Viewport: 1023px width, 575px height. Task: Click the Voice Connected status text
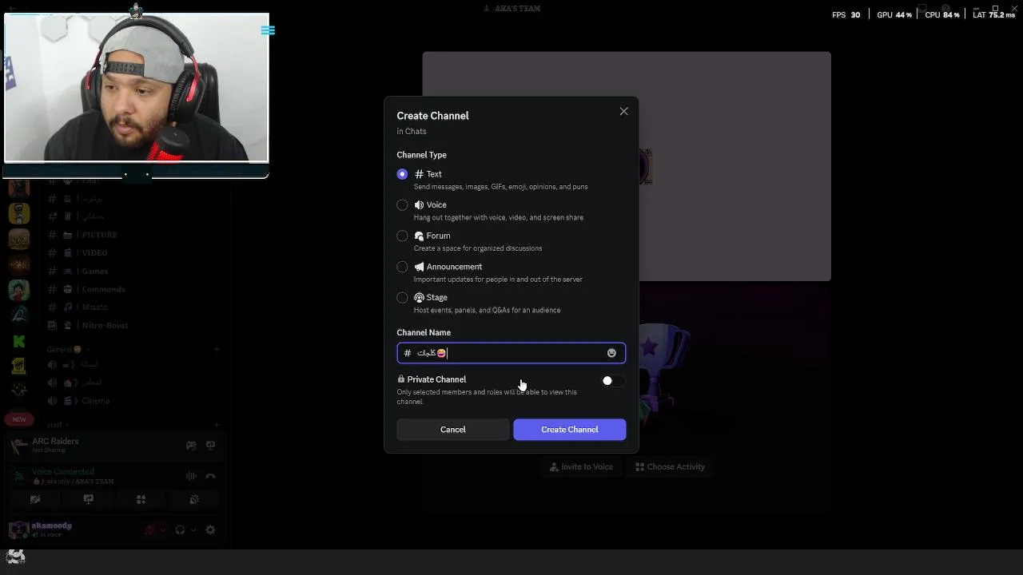pyautogui.click(x=63, y=472)
